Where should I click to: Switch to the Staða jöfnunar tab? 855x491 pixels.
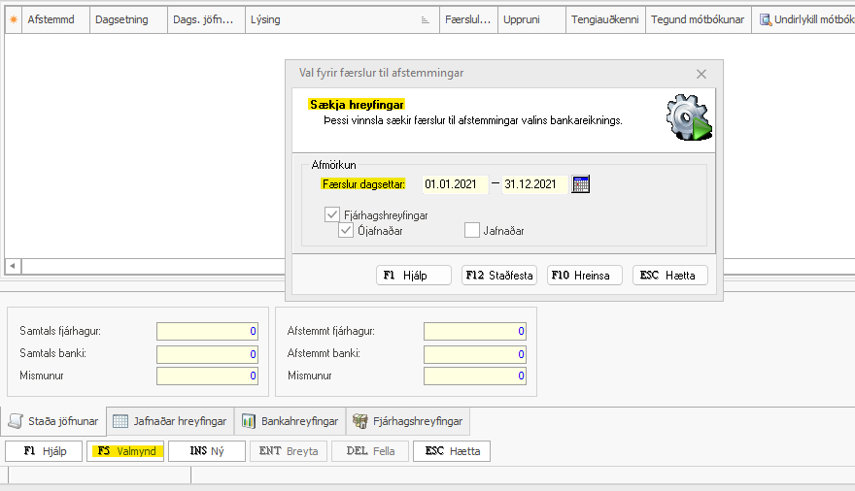pyautogui.click(x=54, y=421)
